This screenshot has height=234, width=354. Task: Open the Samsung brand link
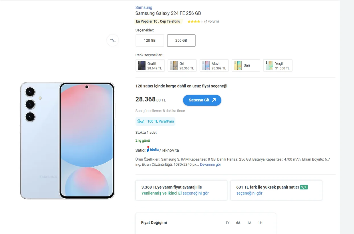click(144, 7)
